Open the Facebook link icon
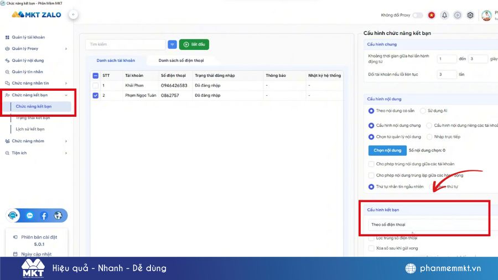Image resolution: width=498 pixels, height=280 pixels. [44, 215]
